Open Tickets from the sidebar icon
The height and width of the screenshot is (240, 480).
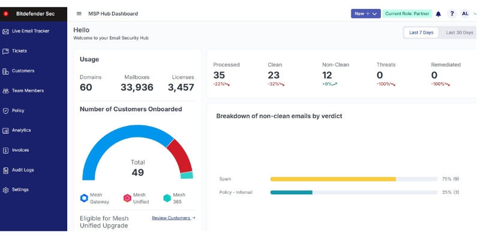pos(6,51)
